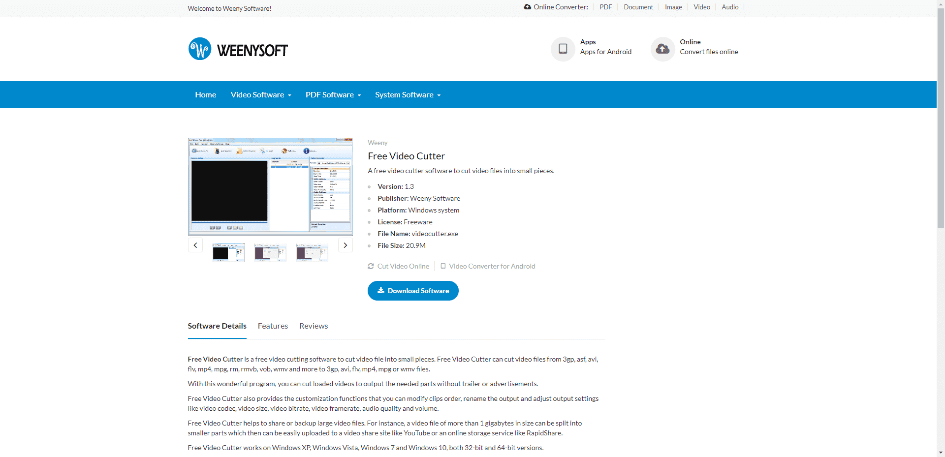945x457 pixels.
Task: Open the PDF online converter link
Action: pyautogui.click(x=606, y=7)
